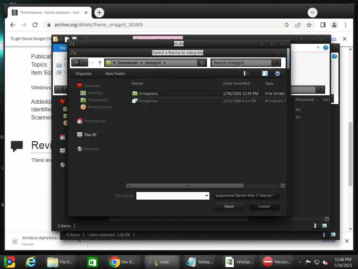This screenshot has height=269, width=358.
Task: Open recent locations dropdown arrow in dialog
Action: click(x=92, y=63)
